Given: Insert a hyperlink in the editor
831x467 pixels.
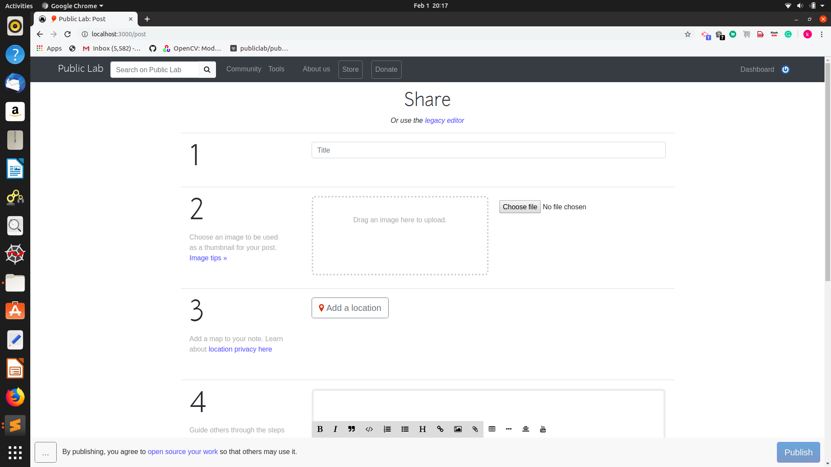Looking at the screenshot, I should click(x=440, y=429).
